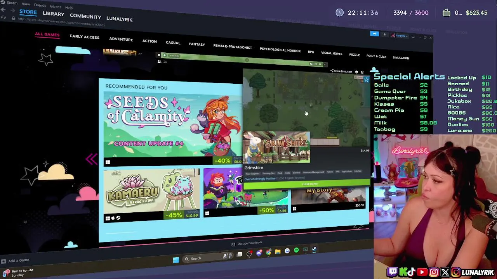Click the blue button in Steam title bar
497x279 pixels.
[374, 34]
